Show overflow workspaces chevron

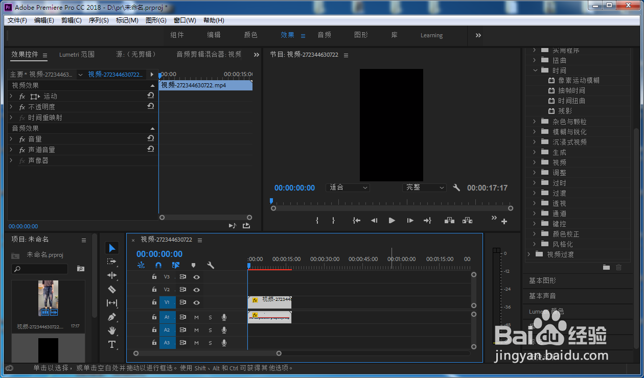coord(478,35)
